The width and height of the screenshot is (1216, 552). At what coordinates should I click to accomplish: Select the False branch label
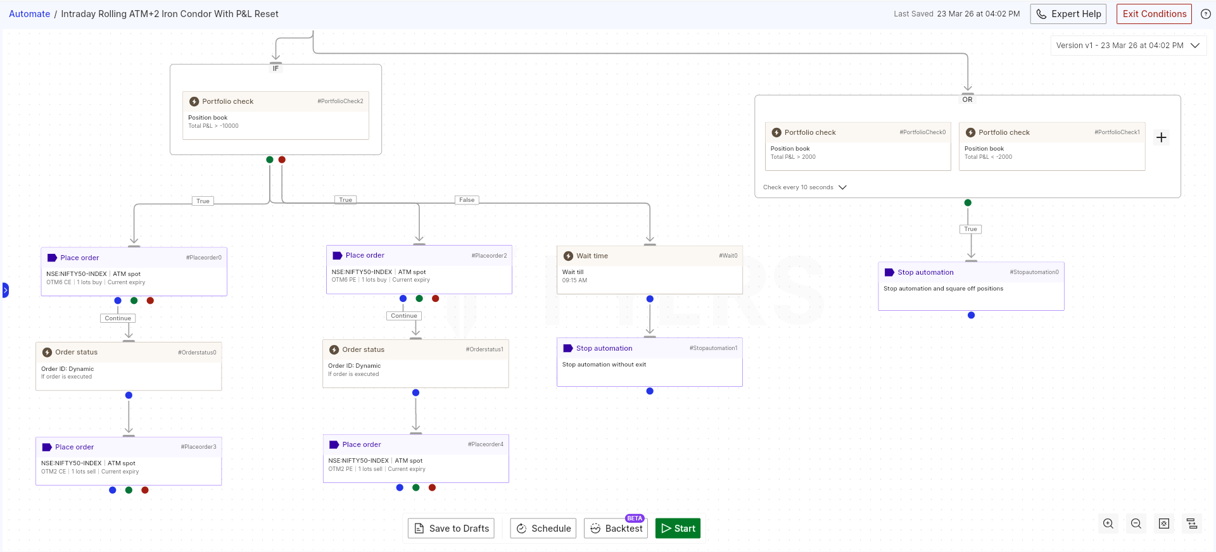pos(467,200)
